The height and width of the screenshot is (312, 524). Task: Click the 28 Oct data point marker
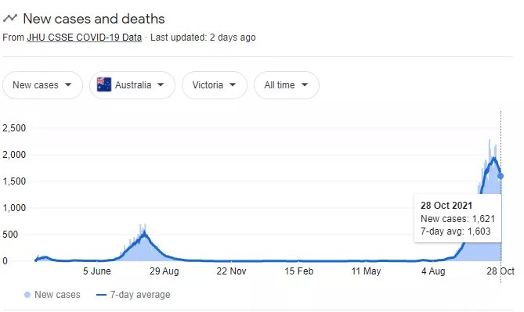pos(501,176)
